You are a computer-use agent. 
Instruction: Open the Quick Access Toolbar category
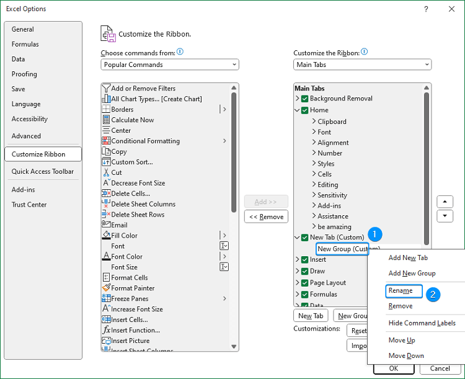tap(42, 171)
